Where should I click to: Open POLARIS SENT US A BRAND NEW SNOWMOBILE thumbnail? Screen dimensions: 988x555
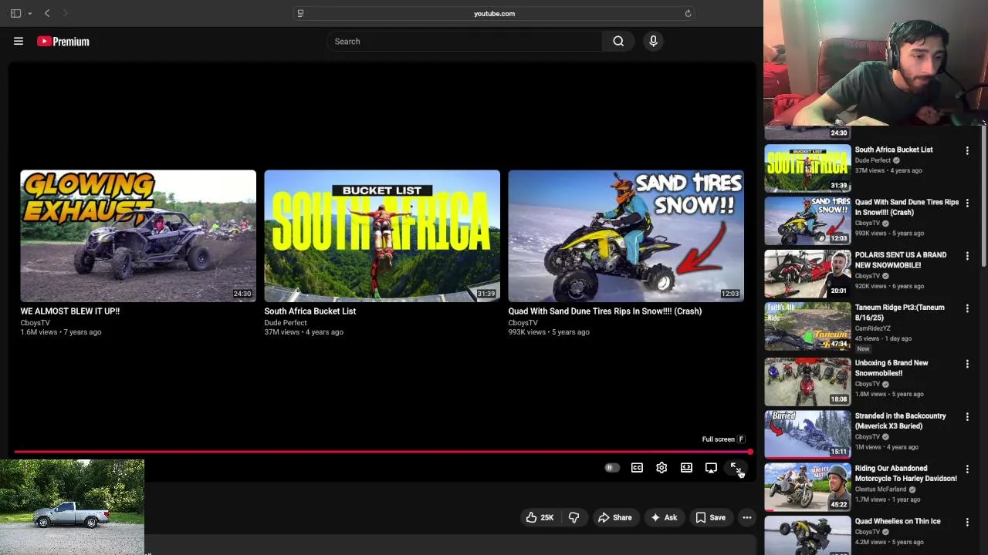807,273
